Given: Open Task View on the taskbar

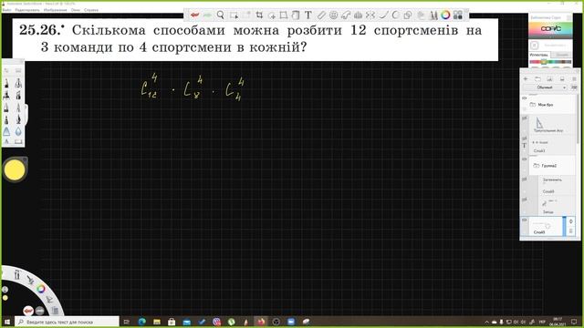Looking at the screenshot, I should [x=127, y=322].
